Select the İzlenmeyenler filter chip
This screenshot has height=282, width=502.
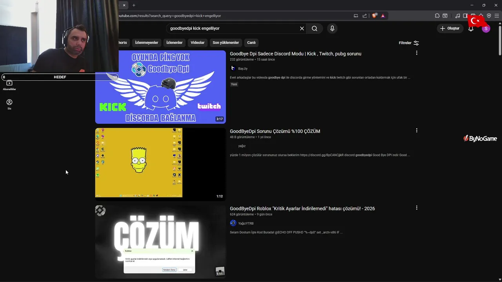tap(147, 43)
